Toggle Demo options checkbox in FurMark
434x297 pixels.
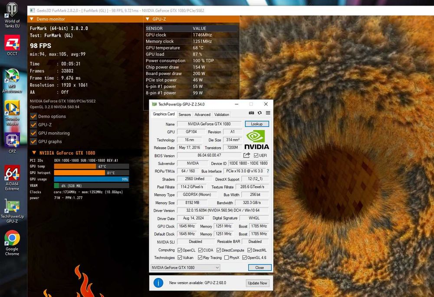coord(33,116)
